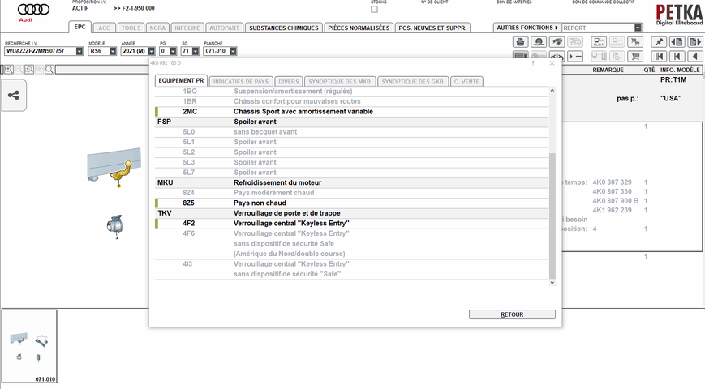
Task: Open the PLANCHE 071-010 dropdown
Action: click(233, 51)
